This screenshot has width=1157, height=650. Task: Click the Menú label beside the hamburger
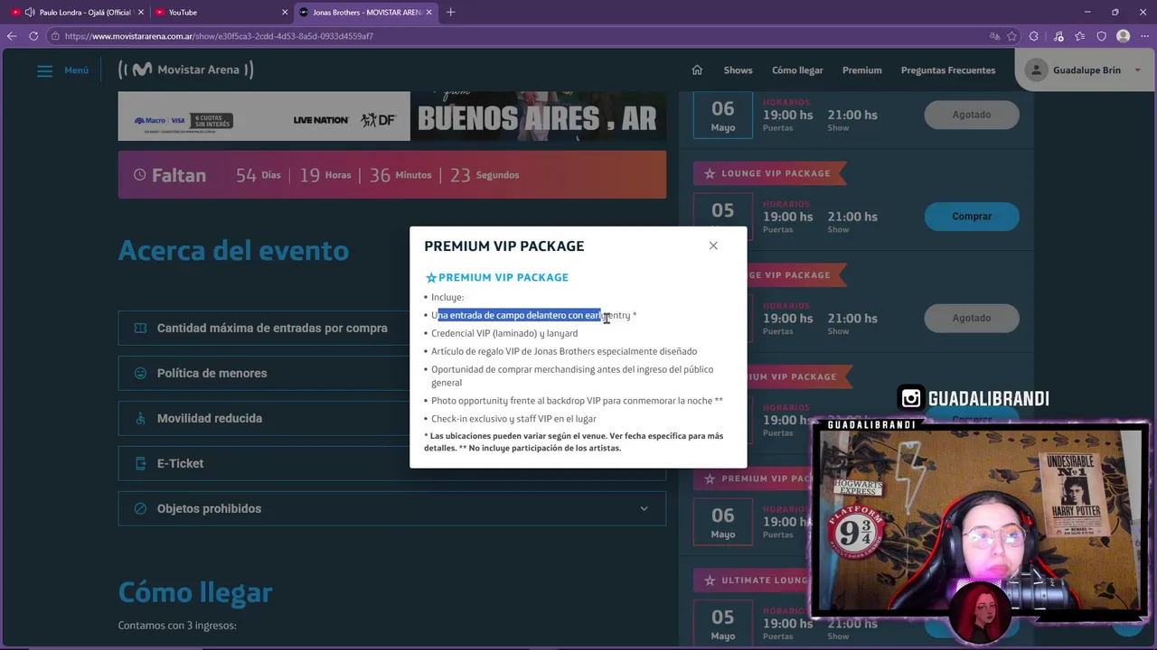(77, 70)
